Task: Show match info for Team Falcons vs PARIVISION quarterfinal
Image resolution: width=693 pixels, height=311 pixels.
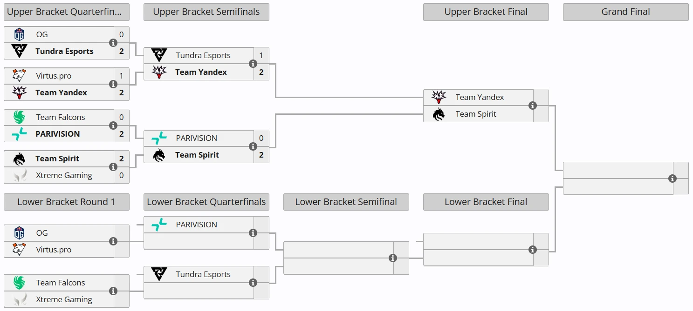Action: (113, 126)
